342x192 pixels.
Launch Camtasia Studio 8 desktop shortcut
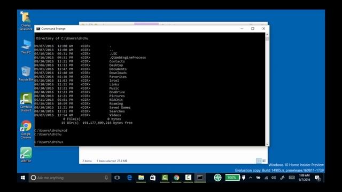[x=26, y=102]
